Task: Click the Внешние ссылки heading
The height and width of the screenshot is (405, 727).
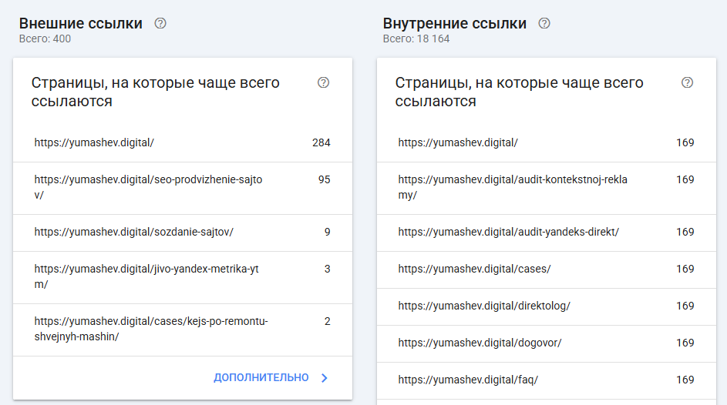Action: (81, 23)
